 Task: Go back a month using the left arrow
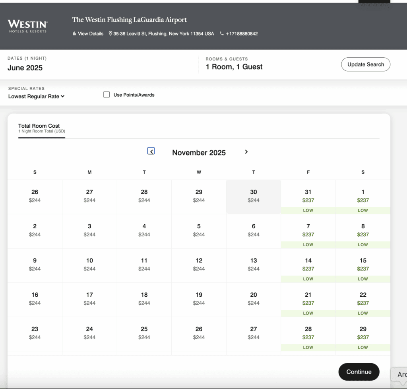click(151, 151)
